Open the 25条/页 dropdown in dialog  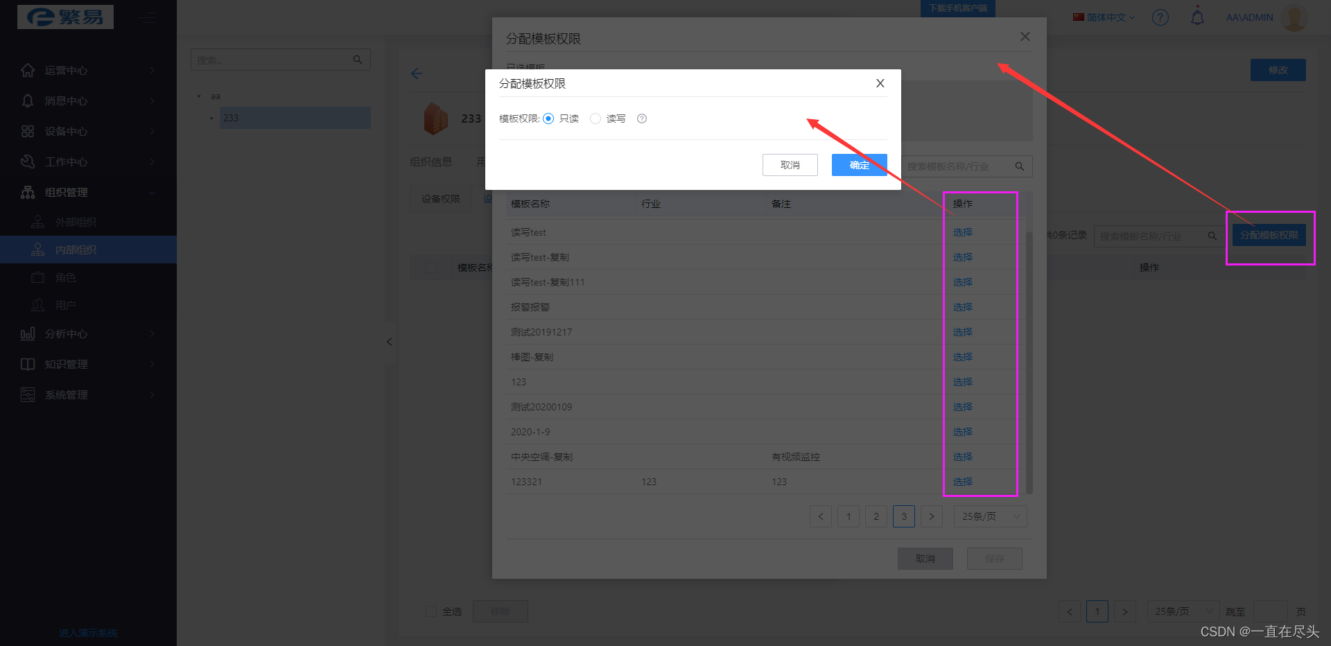point(991,516)
